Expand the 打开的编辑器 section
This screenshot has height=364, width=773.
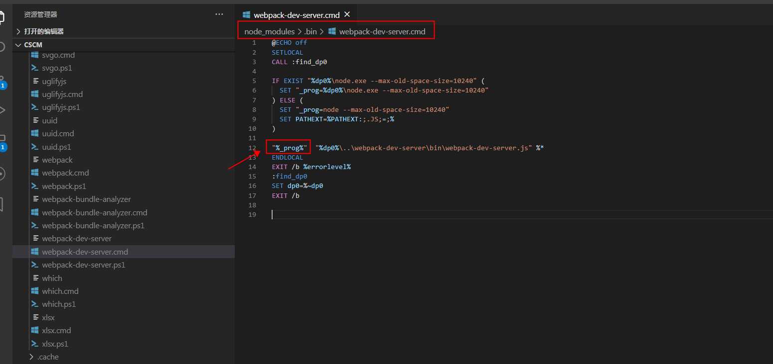click(124, 31)
